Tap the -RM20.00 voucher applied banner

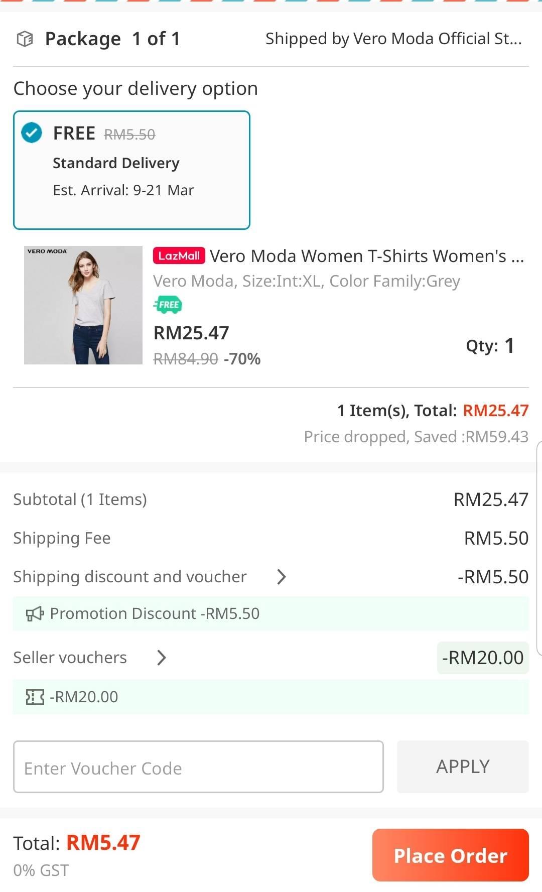coord(271,697)
